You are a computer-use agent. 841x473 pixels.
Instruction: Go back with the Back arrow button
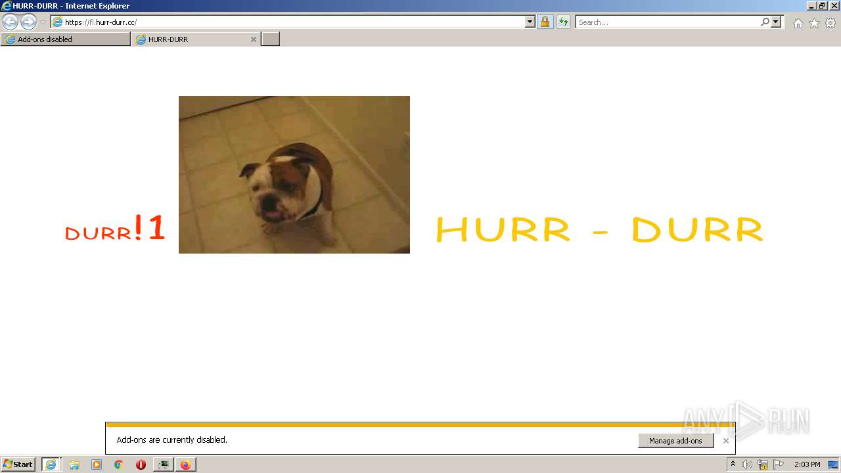pos(10,22)
